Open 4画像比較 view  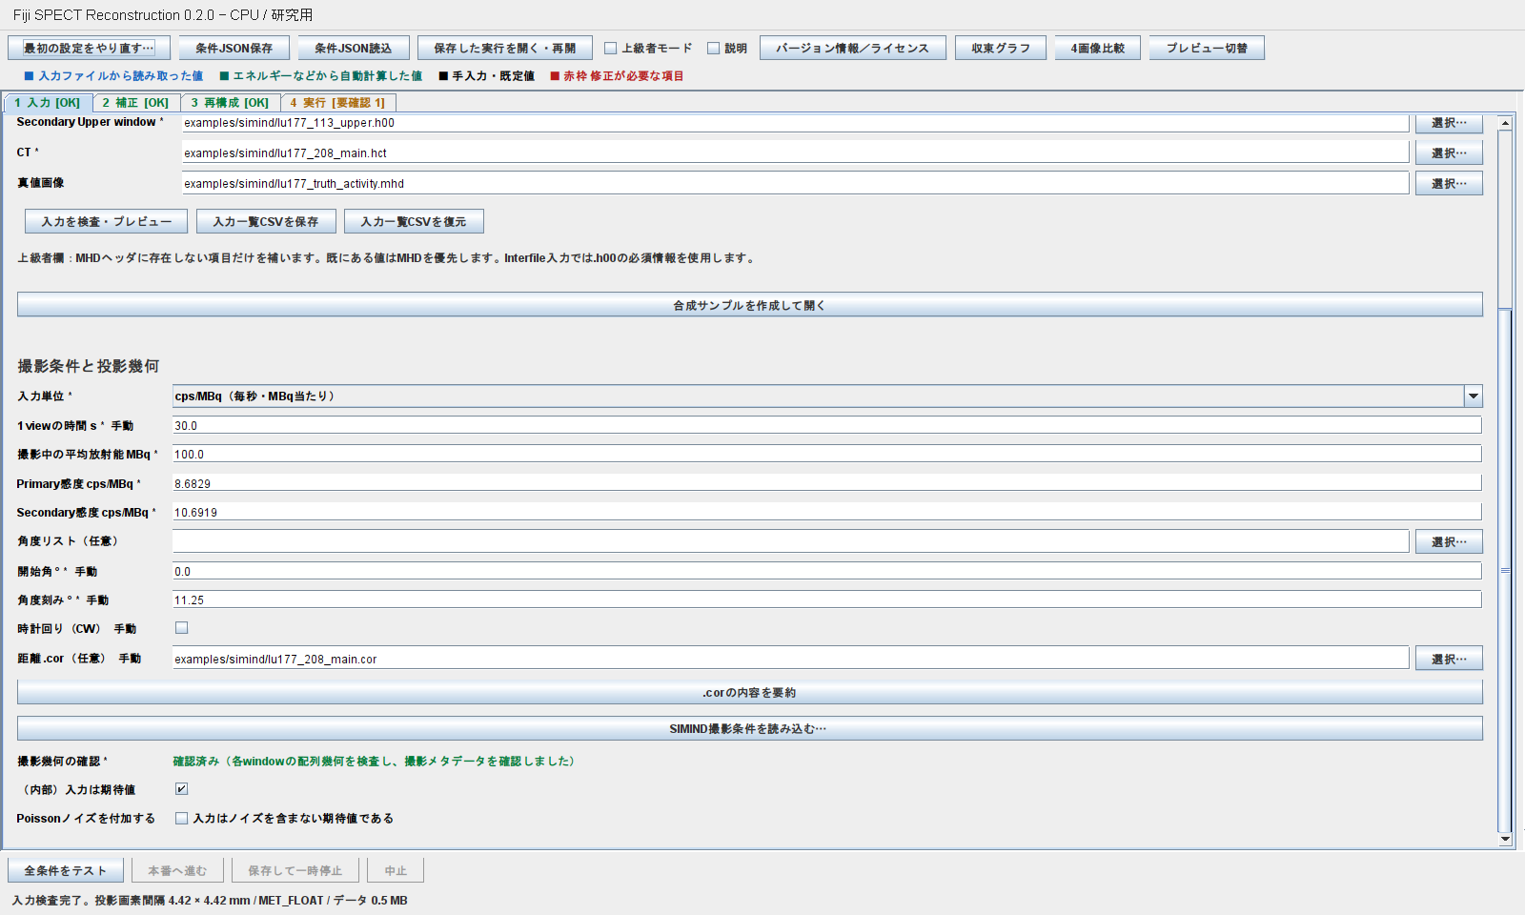coord(1097,48)
